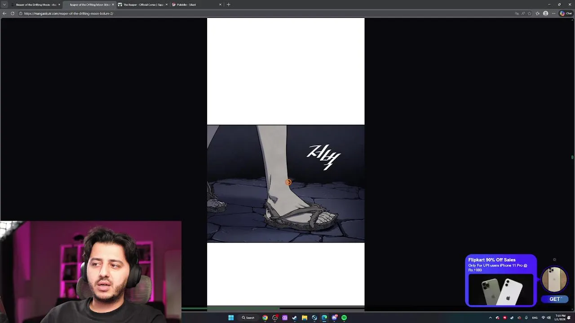The height and width of the screenshot is (323, 575).
Task: Dismiss the Flipkart ad close icon
Action: coord(554,260)
